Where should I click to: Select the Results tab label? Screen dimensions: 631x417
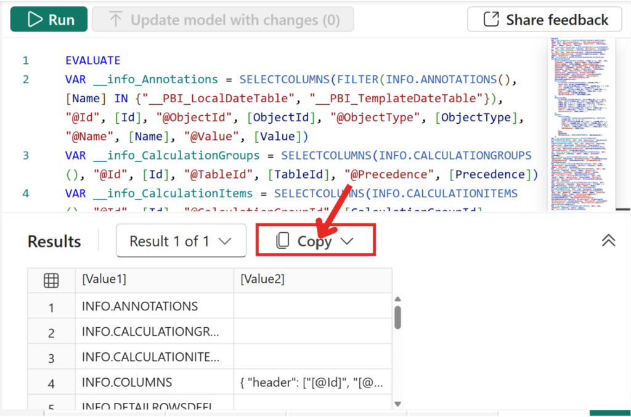(x=53, y=241)
